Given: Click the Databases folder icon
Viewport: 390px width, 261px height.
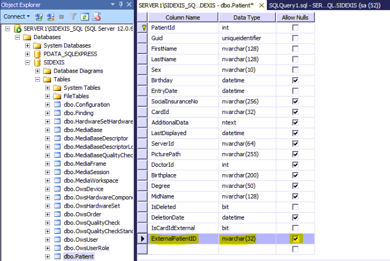Looking at the screenshot, I should tap(27, 37).
